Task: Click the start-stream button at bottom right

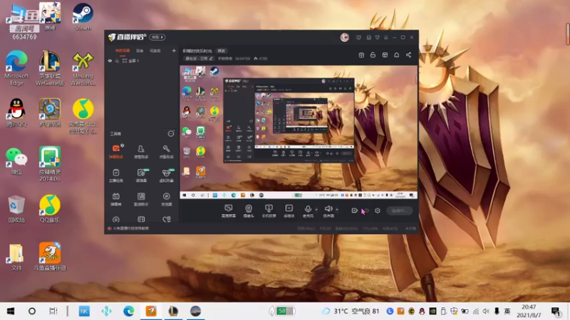Action: tap(399, 210)
